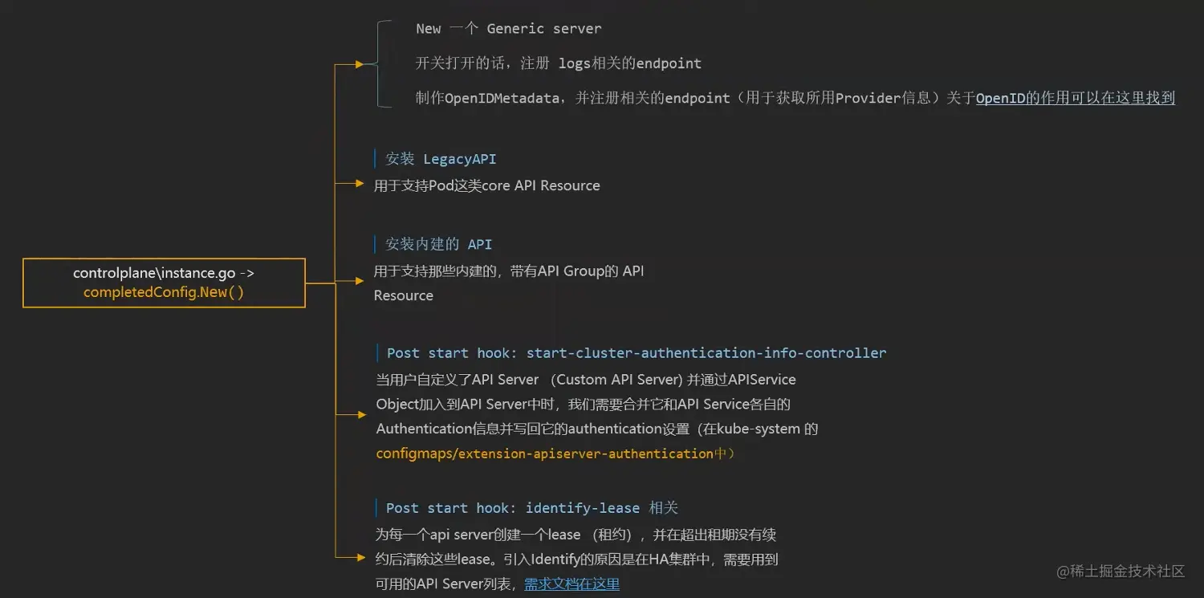Click the text "制作OpenIDMetadata，并注册相关的endpoint"
Screen dimensions: 1204x598
tap(572, 98)
